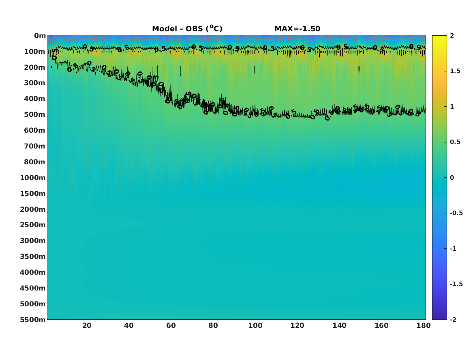Click the '4000m' depth axis label
Screen dimensions: 473x355
33,272
